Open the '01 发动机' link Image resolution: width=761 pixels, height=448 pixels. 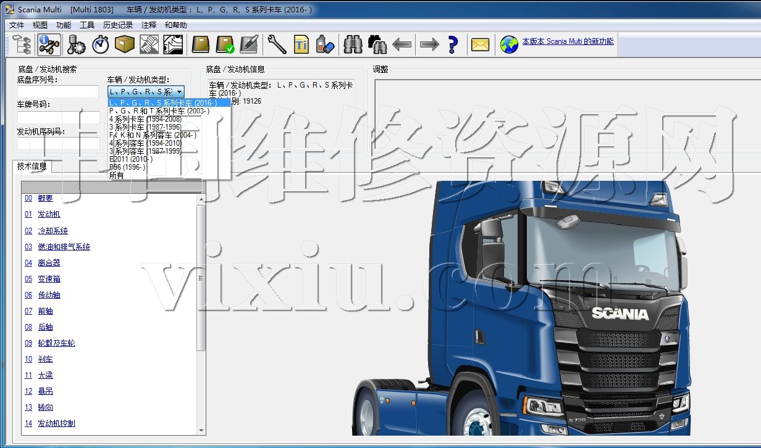point(49,215)
